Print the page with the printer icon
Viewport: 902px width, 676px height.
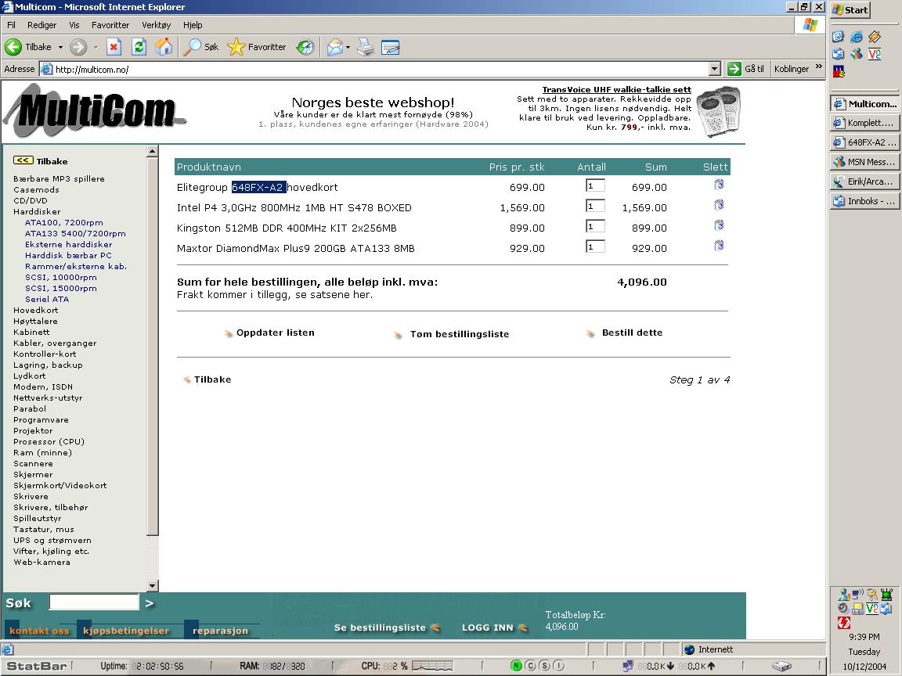(x=366, y=47)
